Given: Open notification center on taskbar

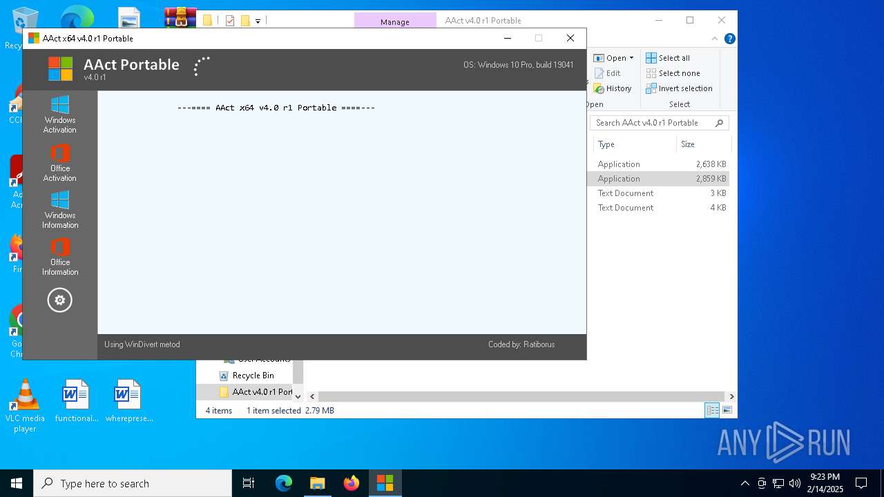Looking at the screenshot, I should (x=861, y=483).
